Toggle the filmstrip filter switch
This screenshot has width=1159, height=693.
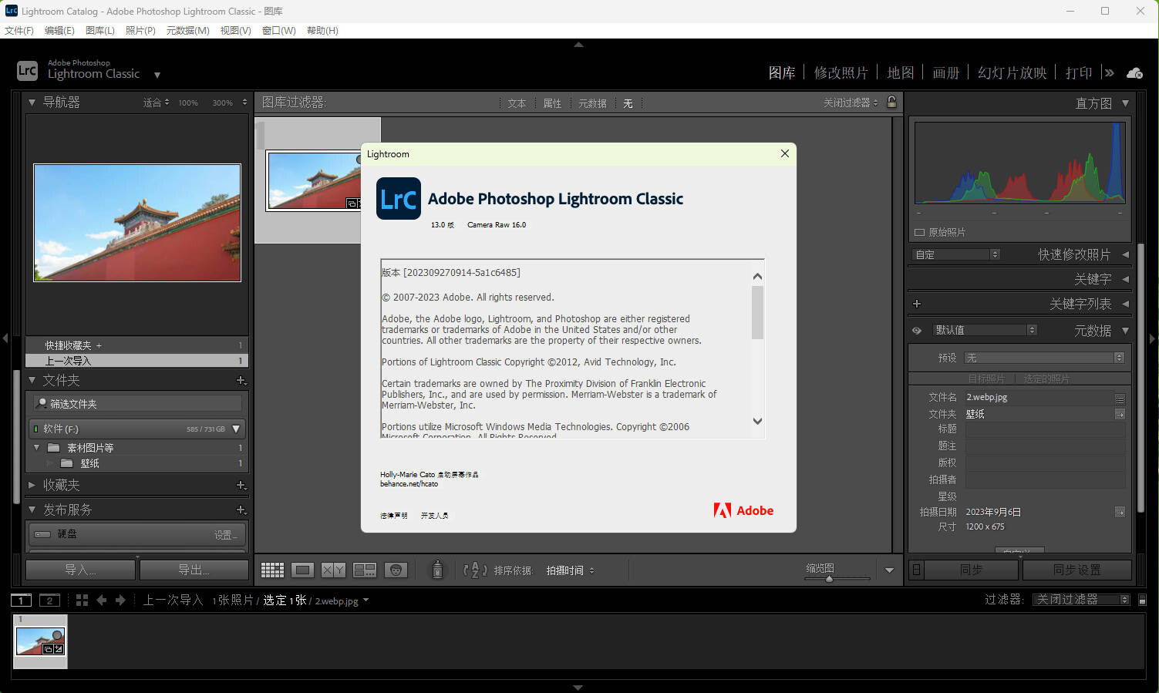(1143, 600)
